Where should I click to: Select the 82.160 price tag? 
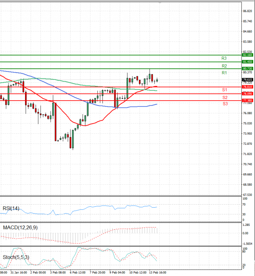tap(248, 55)
